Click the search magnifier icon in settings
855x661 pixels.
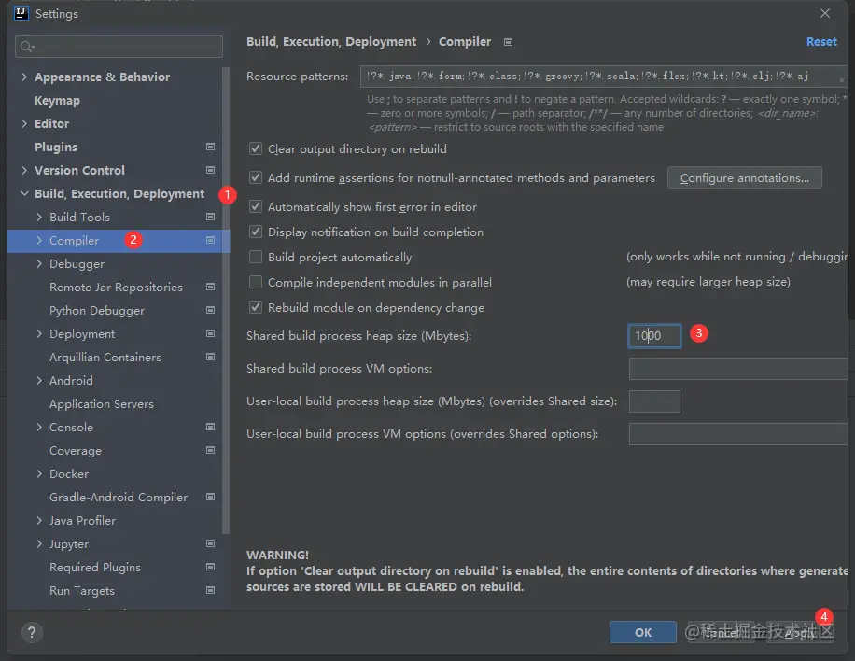27,47
